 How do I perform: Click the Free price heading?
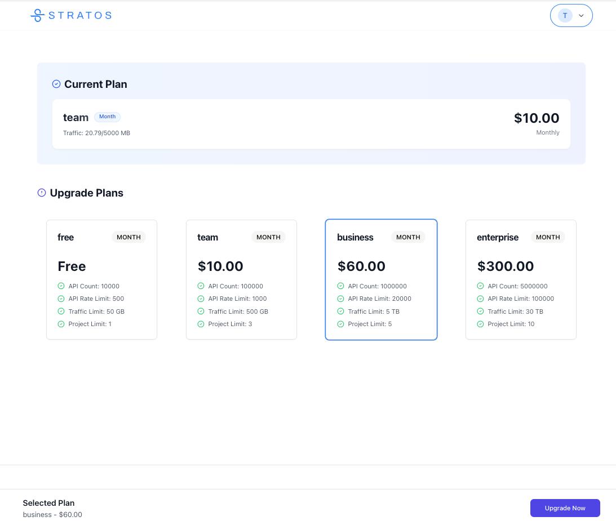(72, 266)
